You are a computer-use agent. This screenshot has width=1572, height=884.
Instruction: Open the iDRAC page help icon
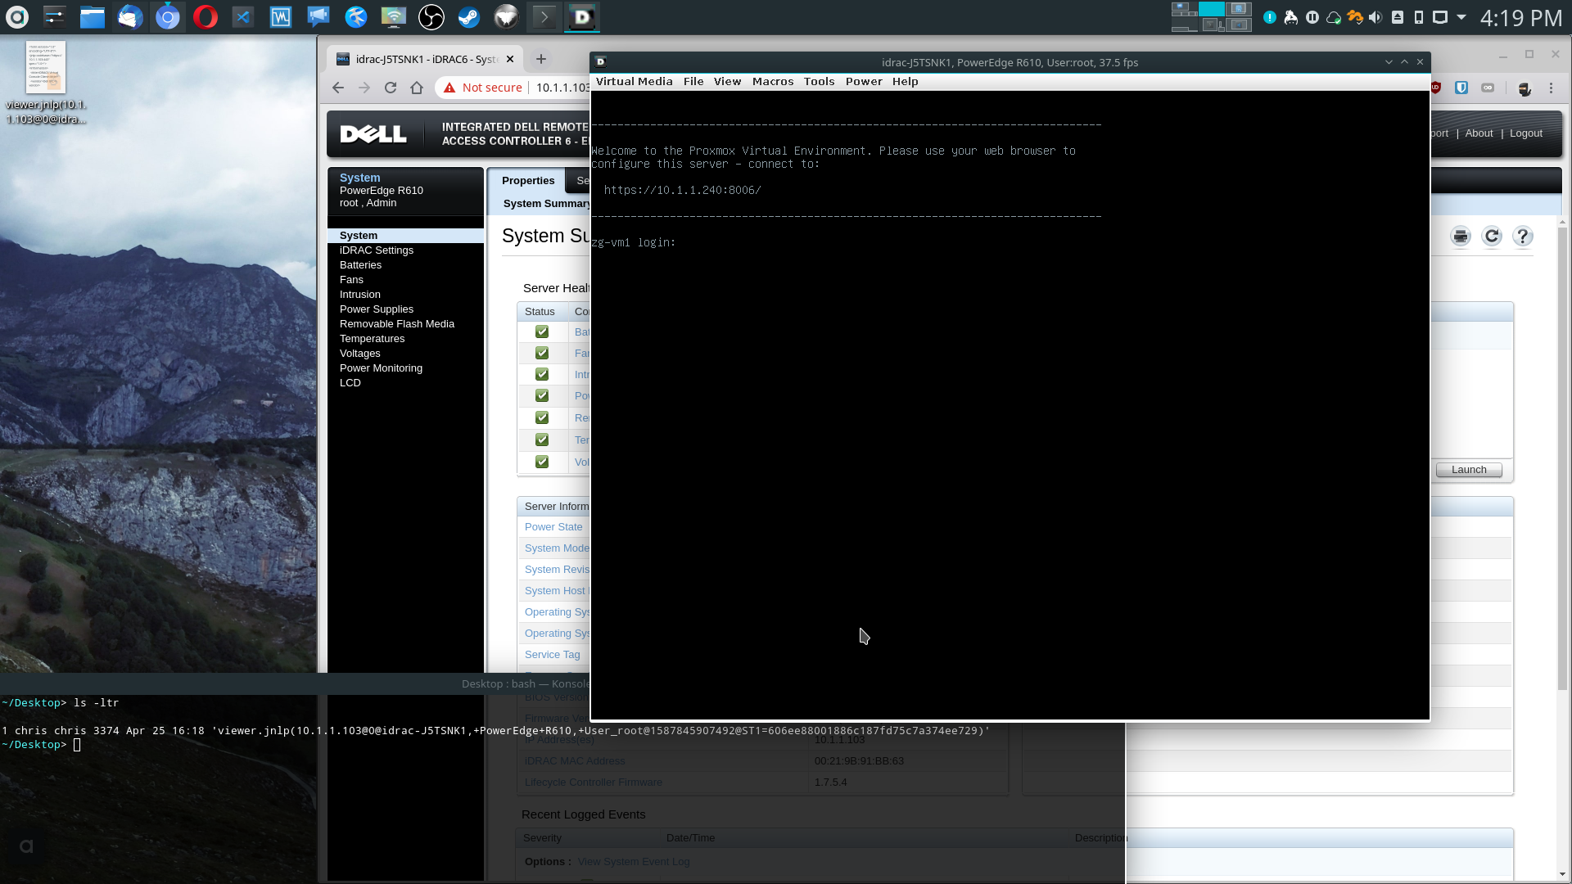pos(1523,237)
